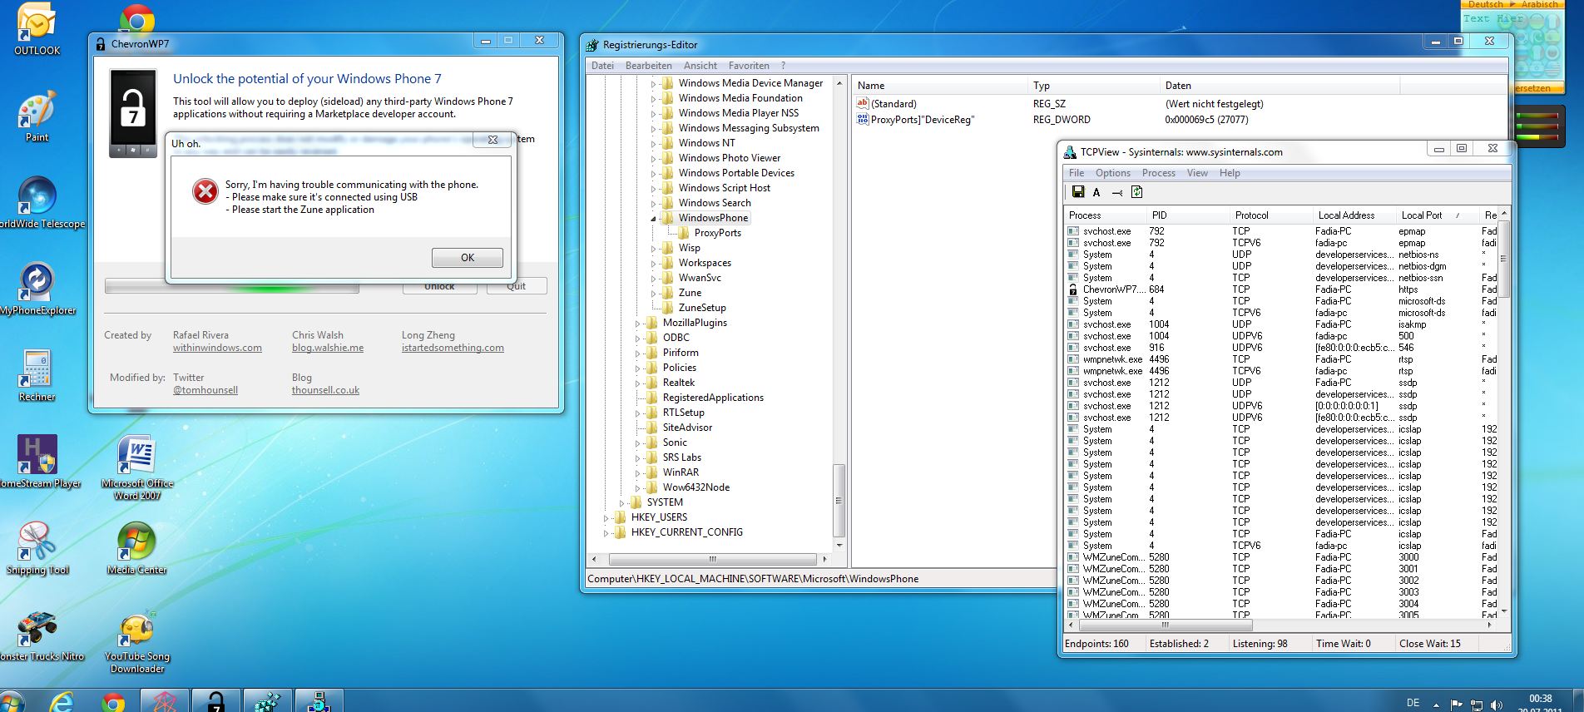This screenshot has width=1584, height=712.
Task: Open Microsoft Office Word 2007 desktop icon
Action: [137, 467]
